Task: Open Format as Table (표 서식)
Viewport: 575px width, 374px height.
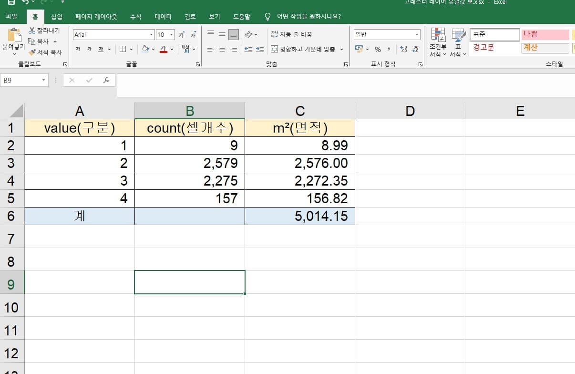Action: (x=458, y=42)
